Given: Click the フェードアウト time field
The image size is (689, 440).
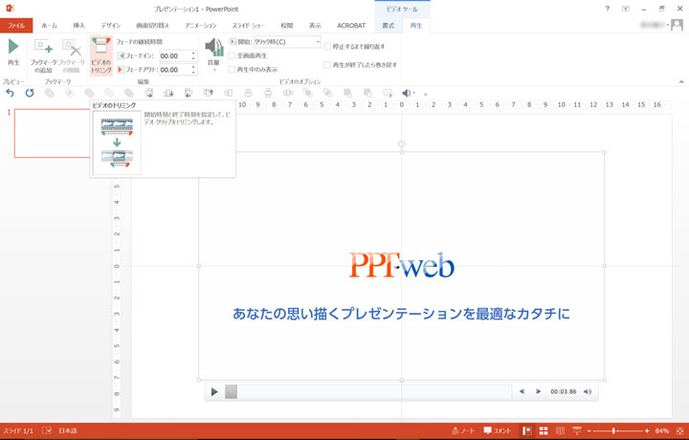Looking at the screenshot, I should (172, 70).
